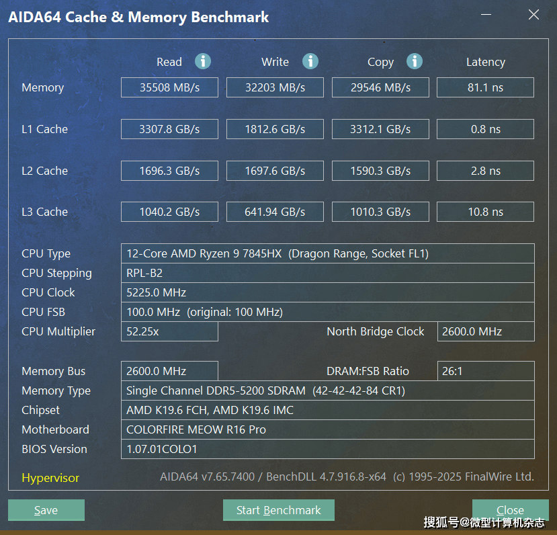The width and height of the screenshot is (557, 535).
Task: Click the Close button at bottom right
Action: tap(510, 510)
